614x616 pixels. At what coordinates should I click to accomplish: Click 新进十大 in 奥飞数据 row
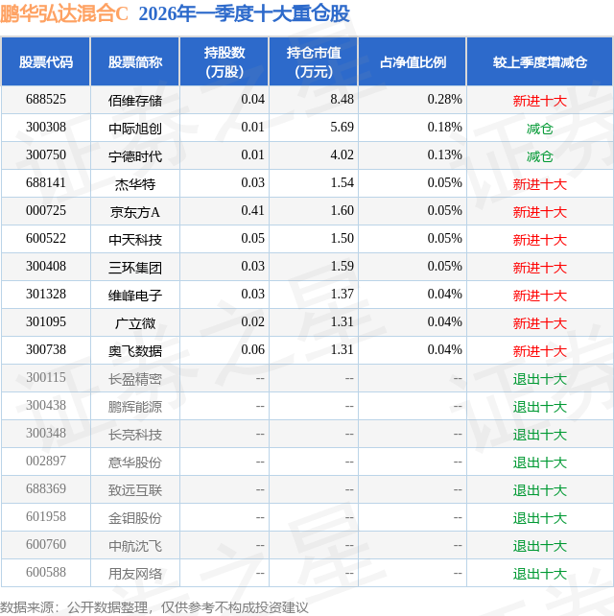(540, 352)
